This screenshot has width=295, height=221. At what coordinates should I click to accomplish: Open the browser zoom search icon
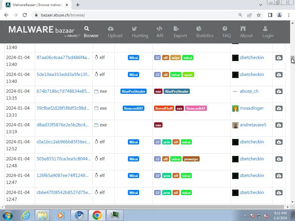click(240, 15)
